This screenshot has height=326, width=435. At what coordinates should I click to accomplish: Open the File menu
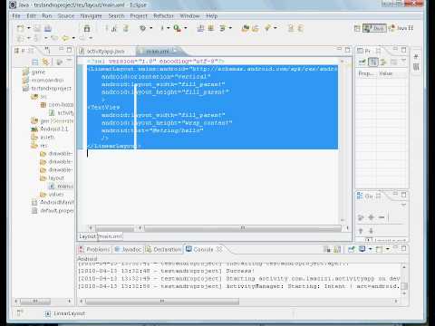pos(16,15)
